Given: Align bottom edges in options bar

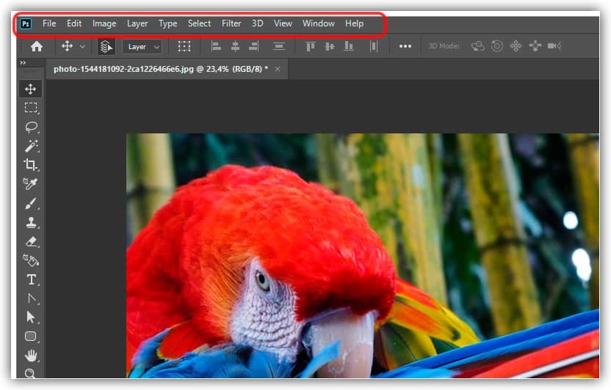Looking at the screenshot, I should pyautogui.click(x=349, y=46).
